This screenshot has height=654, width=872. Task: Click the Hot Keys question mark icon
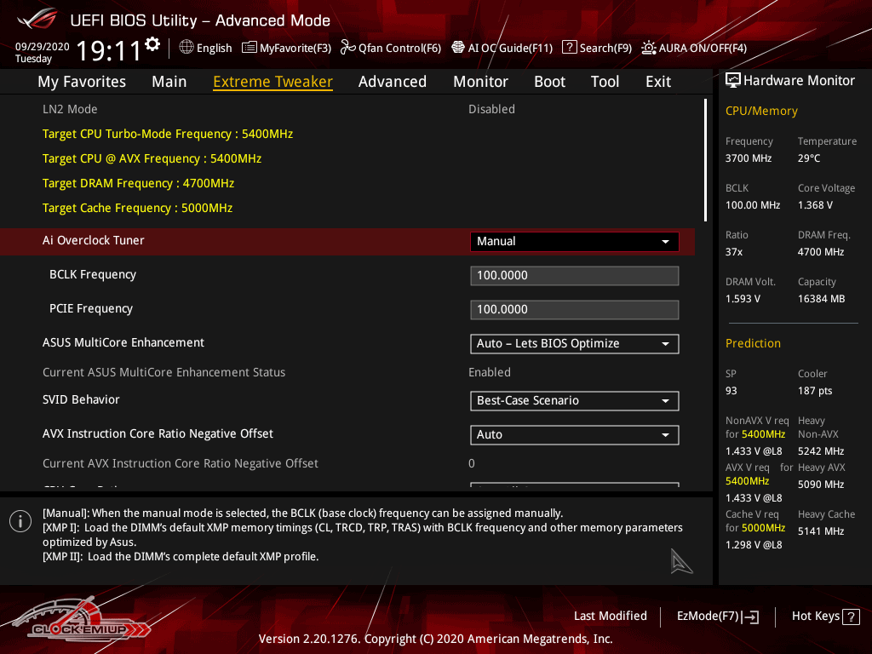coord(852,616)
